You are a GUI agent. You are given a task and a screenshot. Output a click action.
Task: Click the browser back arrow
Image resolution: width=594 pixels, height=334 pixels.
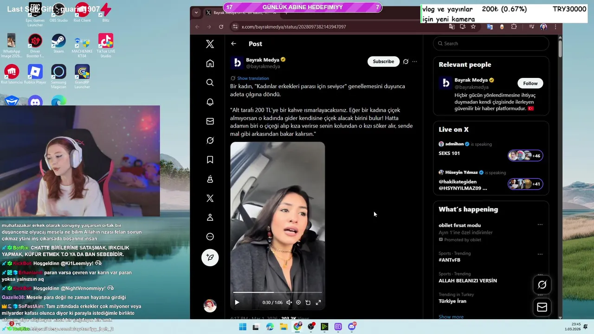click(197, 27)
